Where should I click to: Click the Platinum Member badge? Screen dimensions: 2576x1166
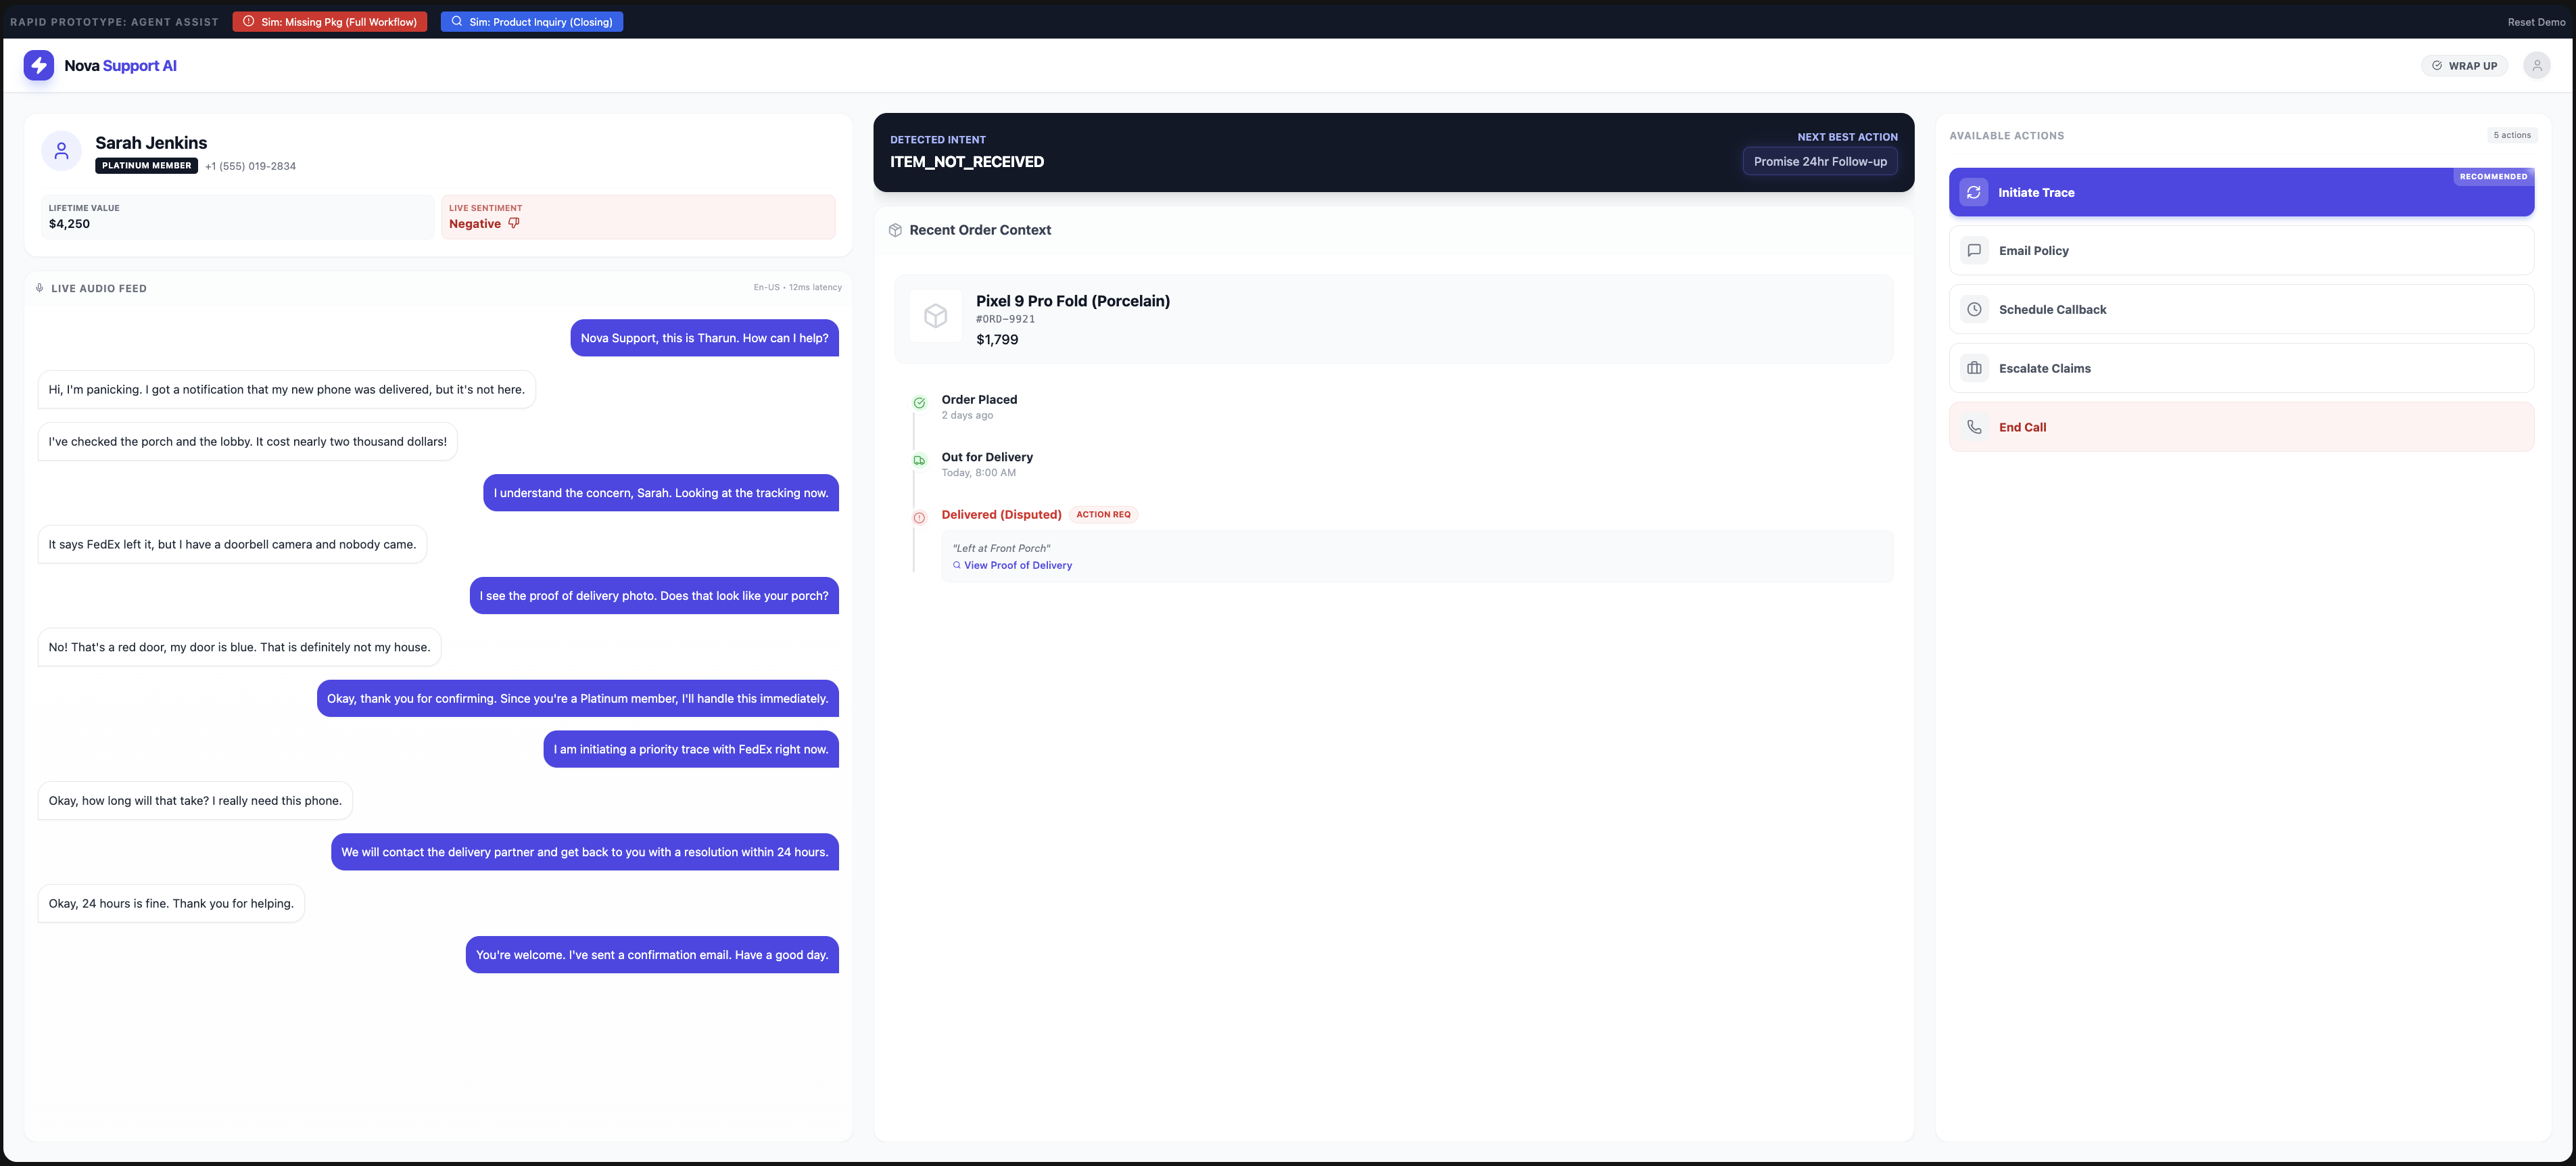pyautogui.click(x=146, y=166)
